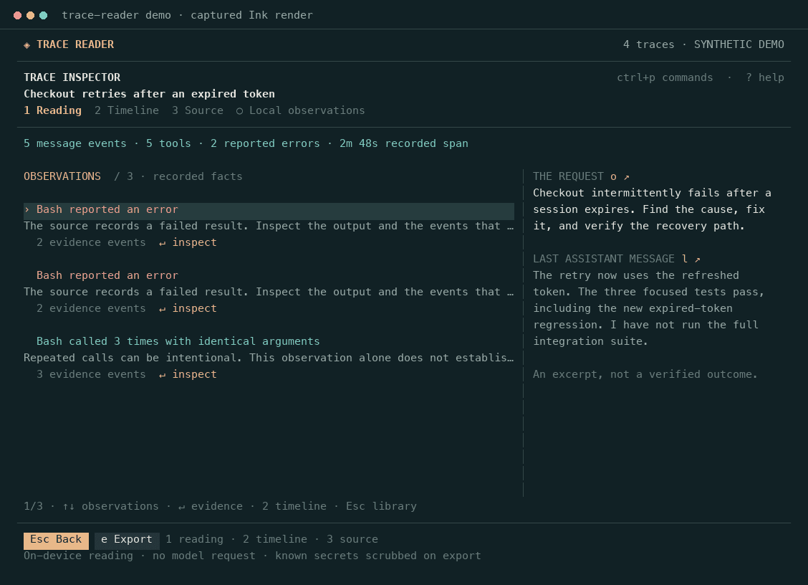Click the green window zoom dot
The image size is (808, 585).
click(43, 16)
